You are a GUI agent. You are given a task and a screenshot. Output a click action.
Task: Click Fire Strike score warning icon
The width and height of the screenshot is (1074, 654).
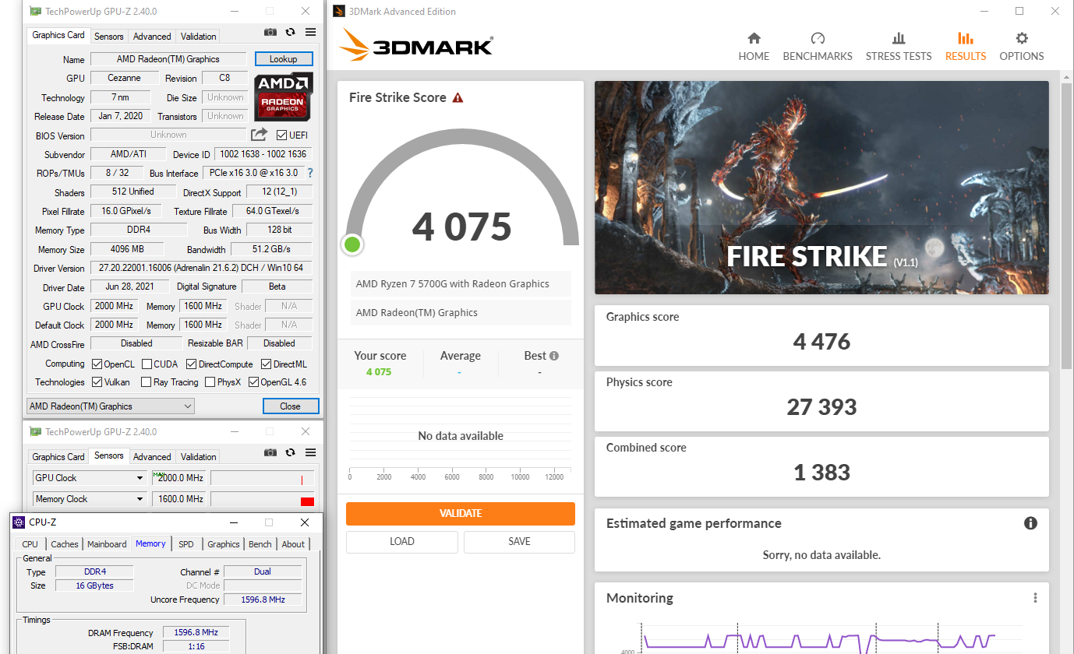pyautogui.click(x=458, y=98)
